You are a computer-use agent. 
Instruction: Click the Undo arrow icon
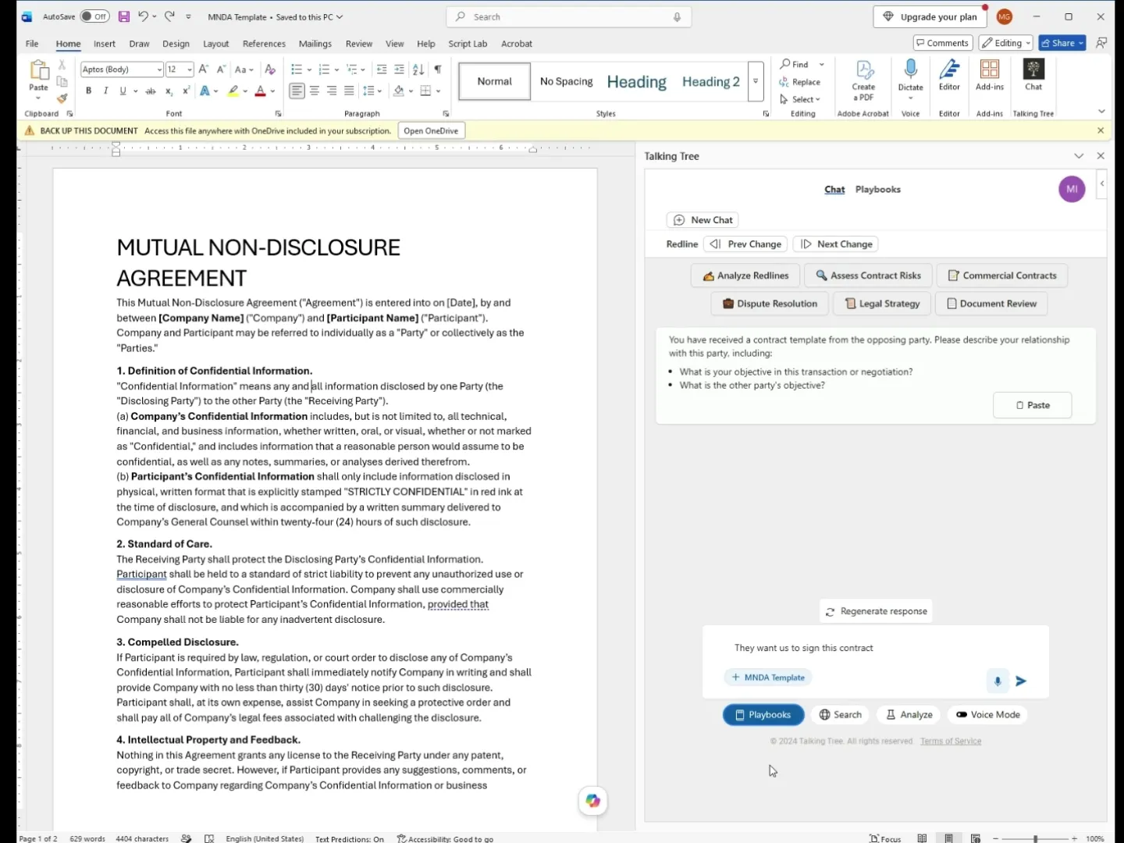[x=143, y=16]
